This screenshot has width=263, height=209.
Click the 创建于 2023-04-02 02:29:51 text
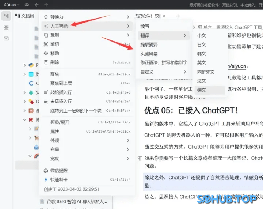72,189
